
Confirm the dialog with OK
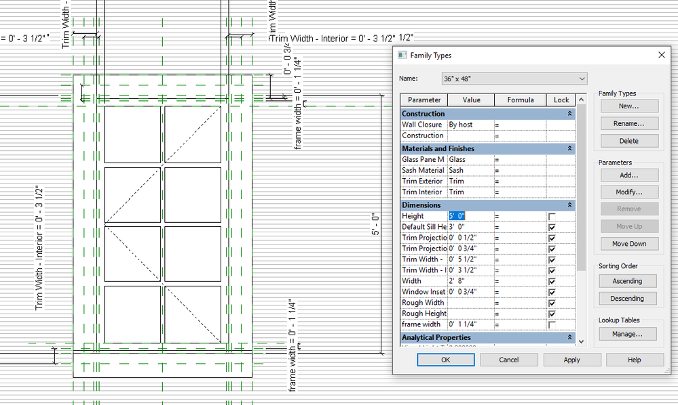pos(446,360)
